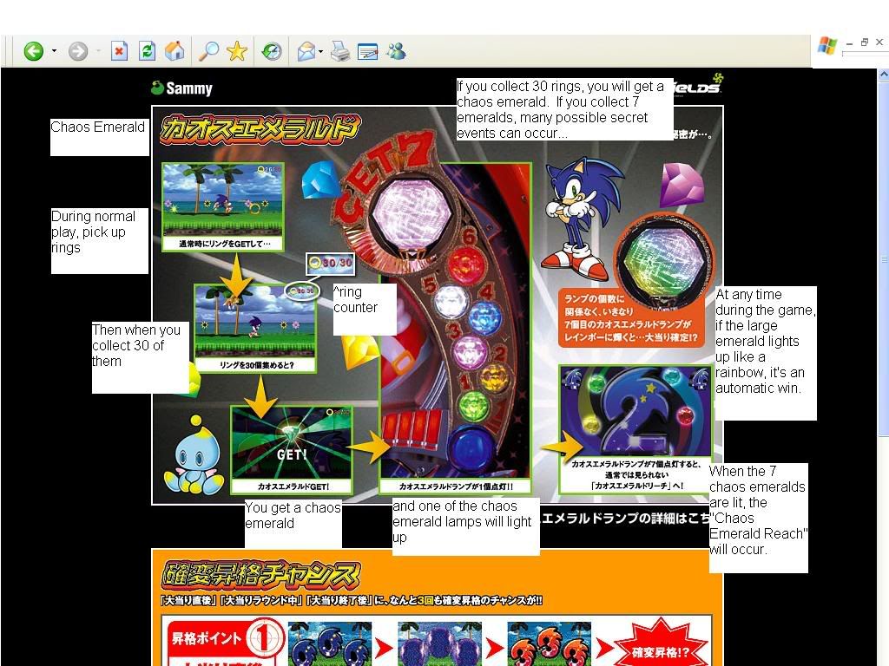The height and width of the screenshot is (666, 889).
Task: Open Search with the magnifying glass icon
Action: point(208,52)
